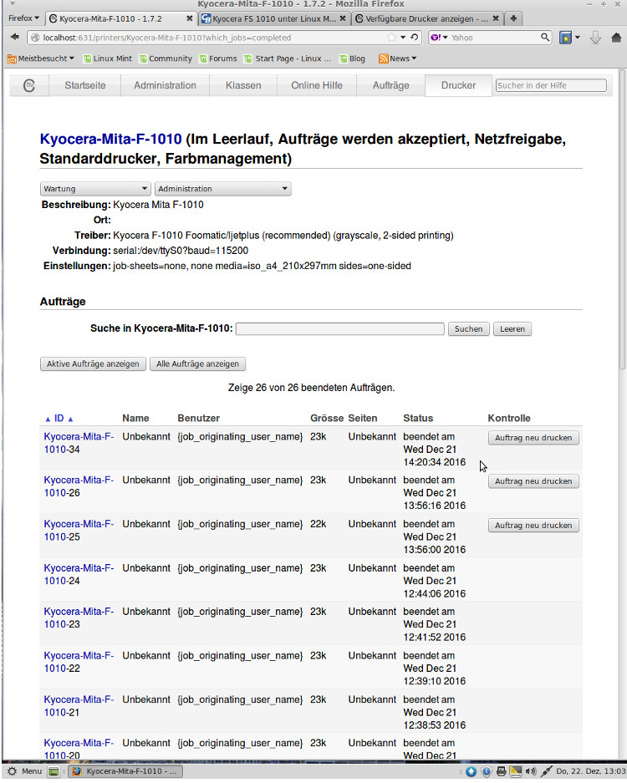Image resolution: width=627 pixels, height=783 pixels.
Task: Open the Linux Mint bookmark
Action: click(107, 59)
